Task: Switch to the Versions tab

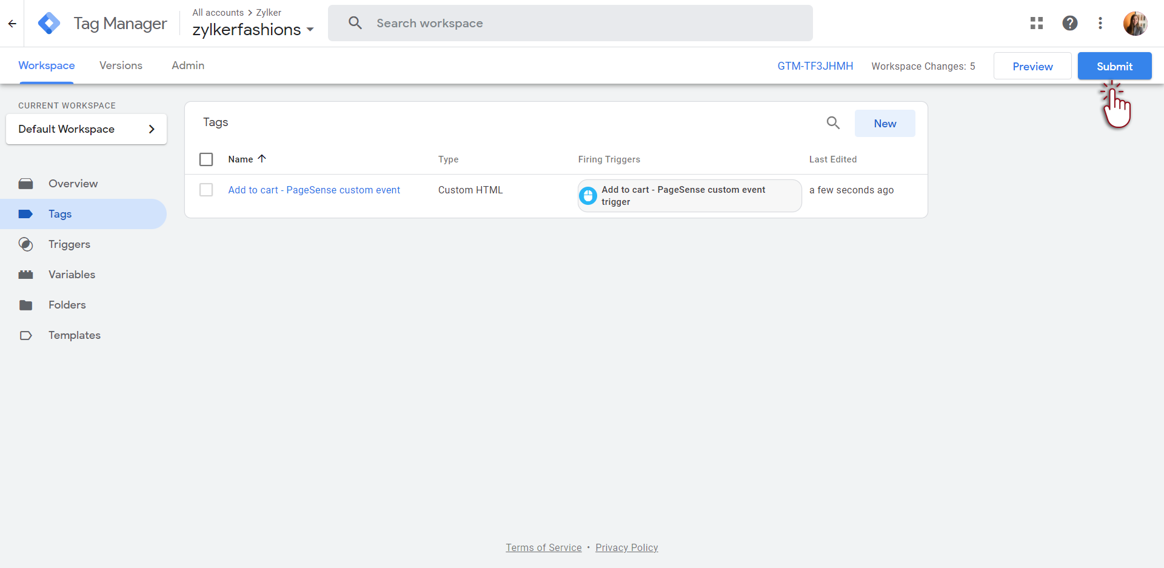Action: 121,65
